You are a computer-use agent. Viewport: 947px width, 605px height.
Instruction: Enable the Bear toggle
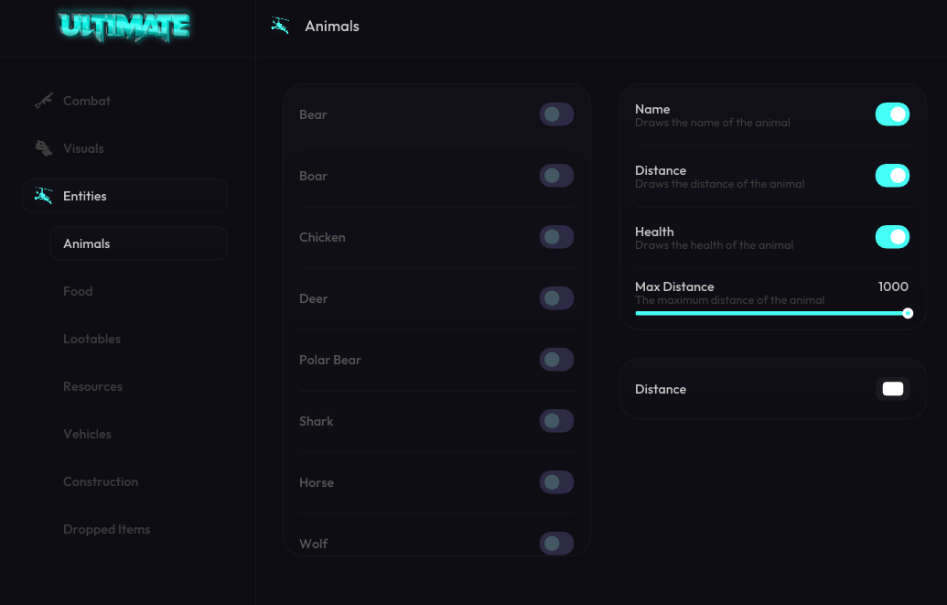pos(556,114)
